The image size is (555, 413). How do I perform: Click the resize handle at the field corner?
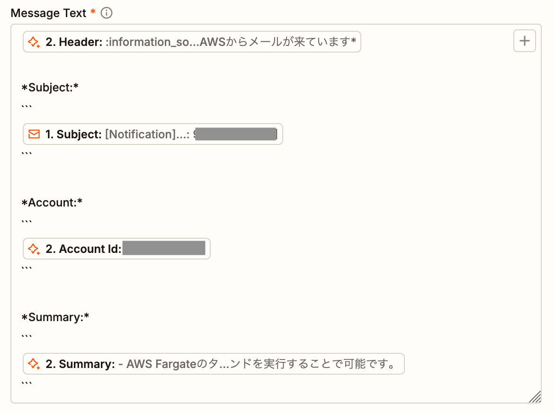click(535, 397)
